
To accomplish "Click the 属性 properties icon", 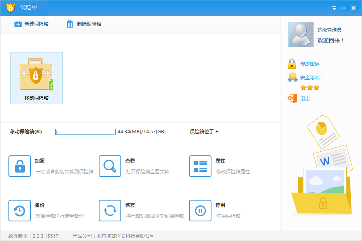I will (200, 166).
